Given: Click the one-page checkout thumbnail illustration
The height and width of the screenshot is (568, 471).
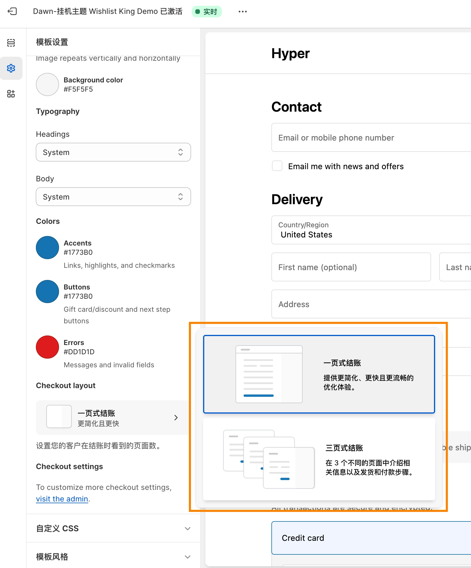Looking at the screenshot, I should pos(269,374).
